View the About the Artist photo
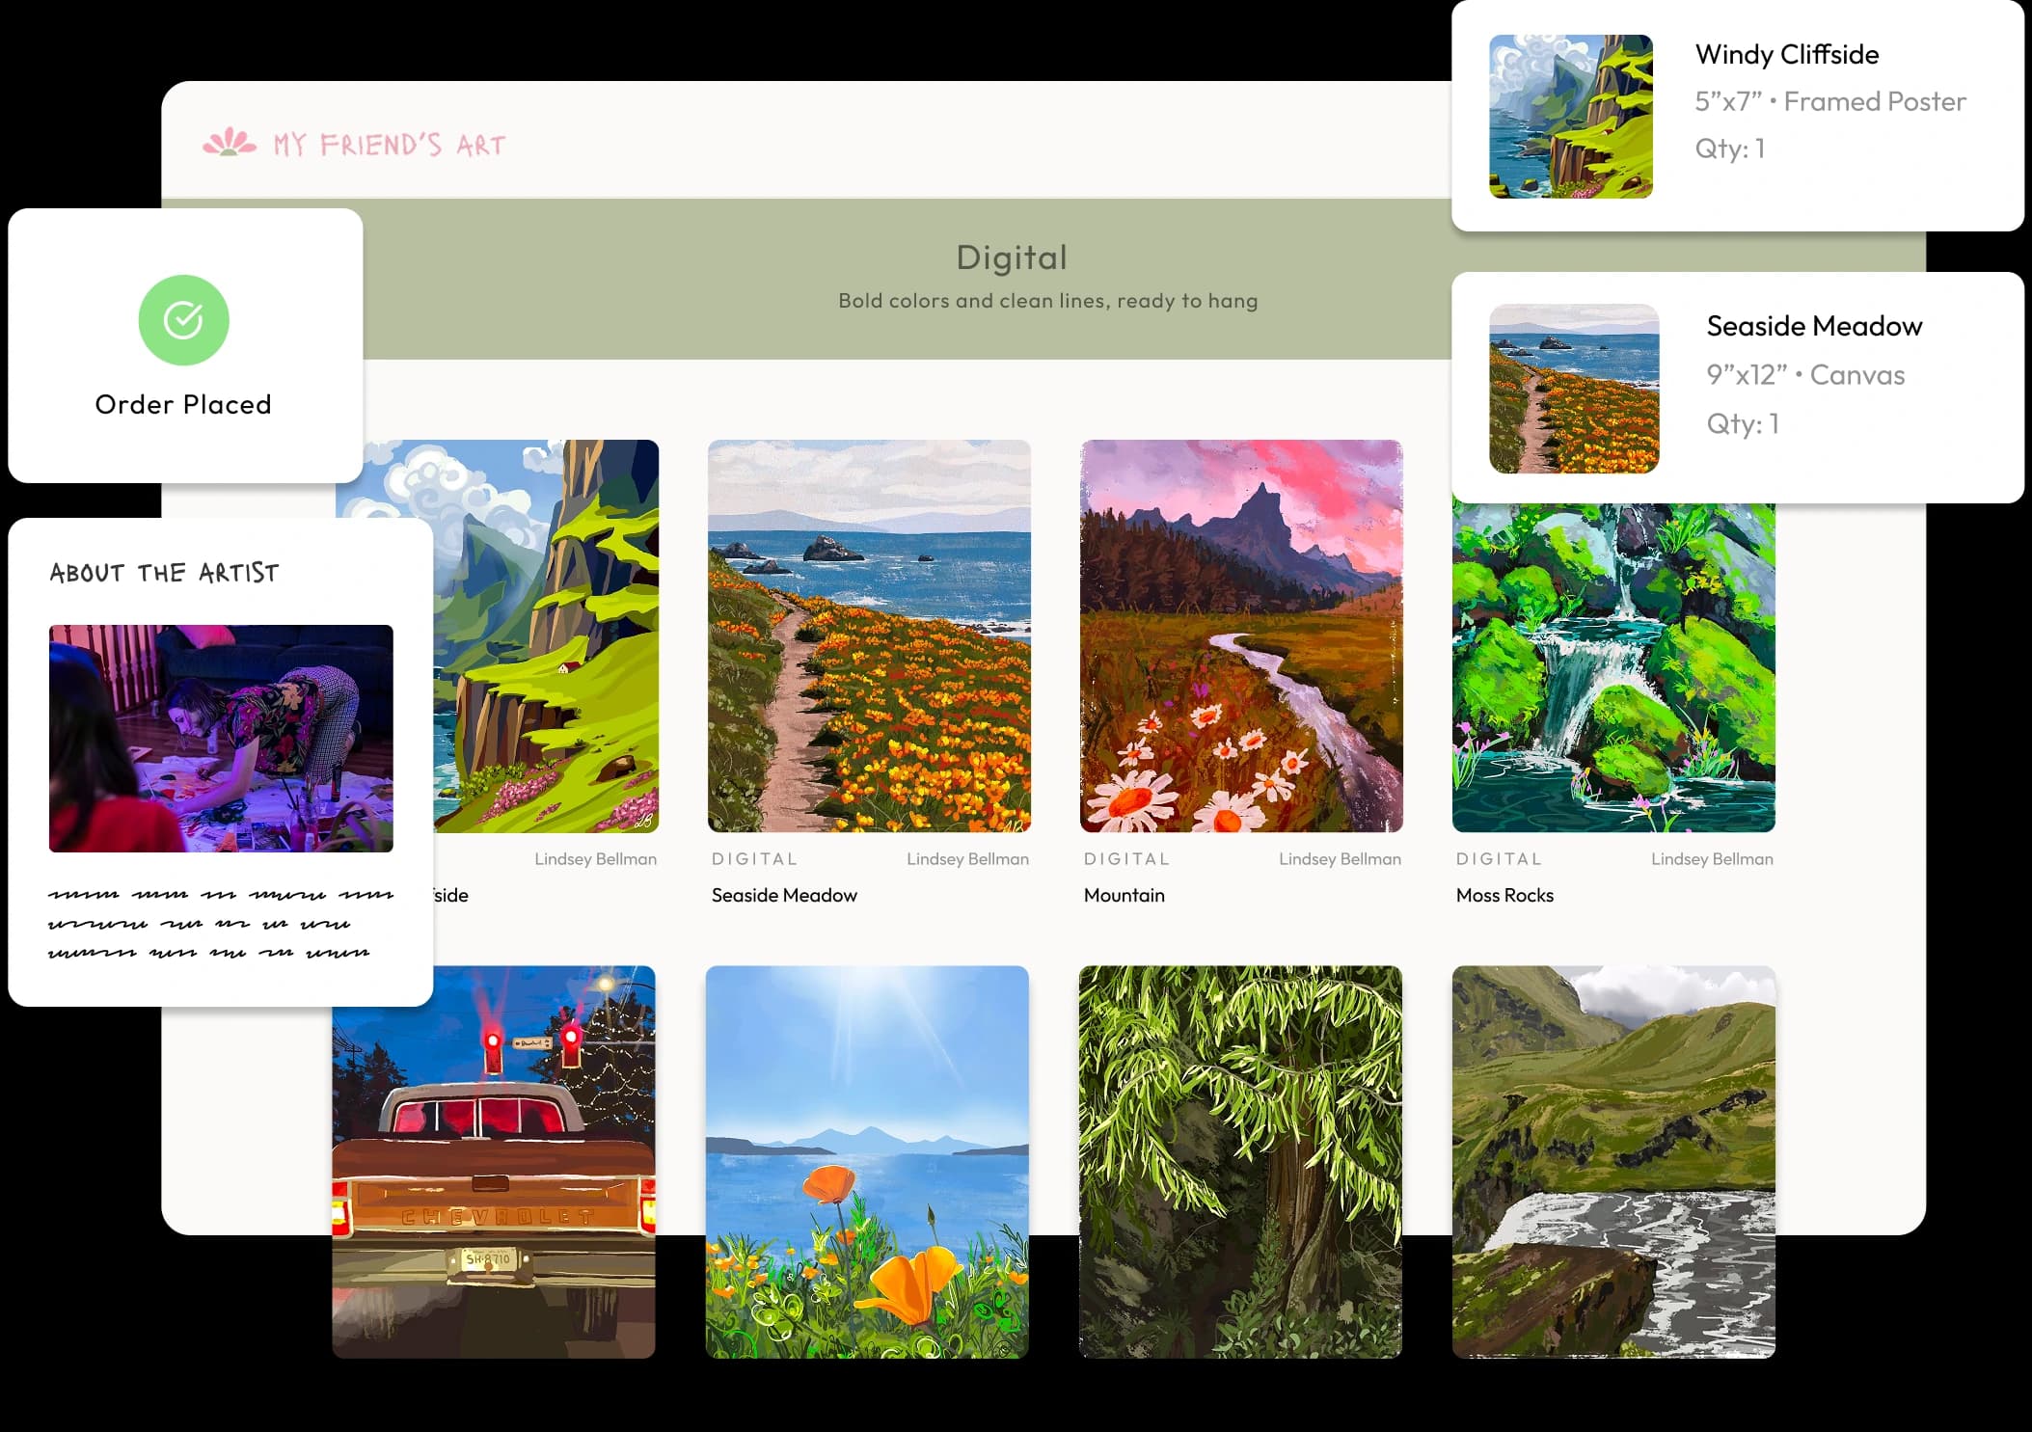2032x1432 pixels. click(220, 739)
